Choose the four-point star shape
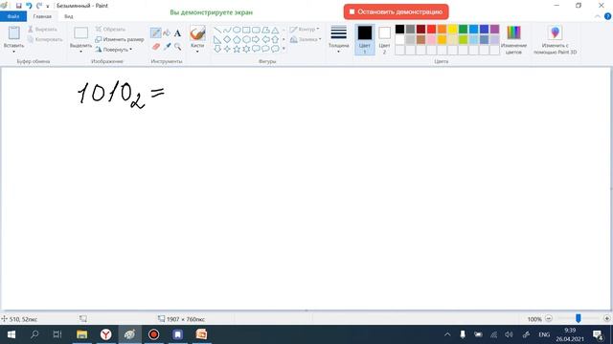Screen dimensions: 613x344 coord(227,49)
